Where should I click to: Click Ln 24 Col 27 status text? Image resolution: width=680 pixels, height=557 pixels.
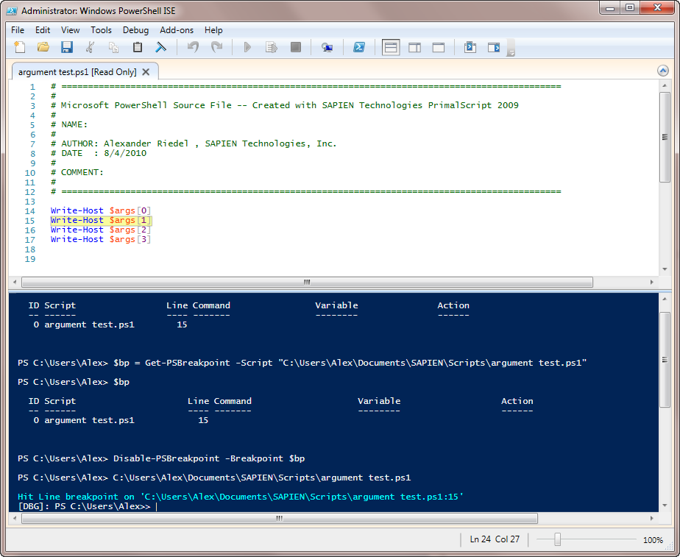point(495,539)
